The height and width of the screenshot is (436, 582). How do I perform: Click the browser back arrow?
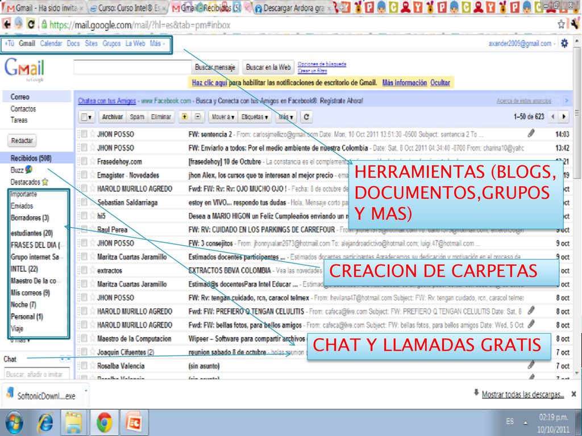[6, 24]
